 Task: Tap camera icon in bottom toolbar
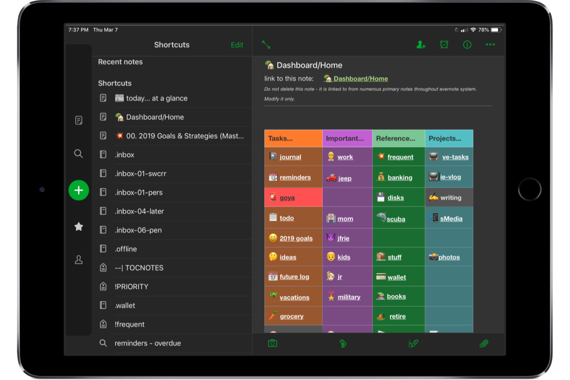tap(273, 343)
